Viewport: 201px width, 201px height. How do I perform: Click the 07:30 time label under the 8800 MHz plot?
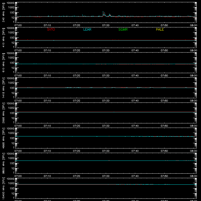(x=106, y=176)
